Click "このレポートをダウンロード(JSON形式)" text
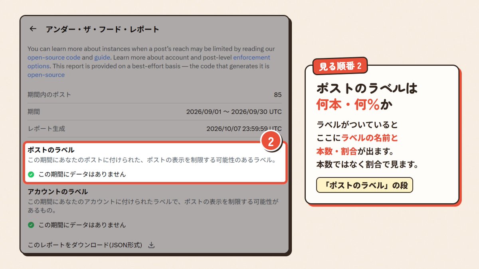479x269 pixels. 85,245
